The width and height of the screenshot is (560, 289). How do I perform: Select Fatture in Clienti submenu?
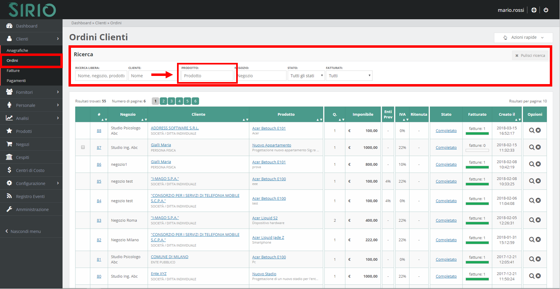coord(13,71)
